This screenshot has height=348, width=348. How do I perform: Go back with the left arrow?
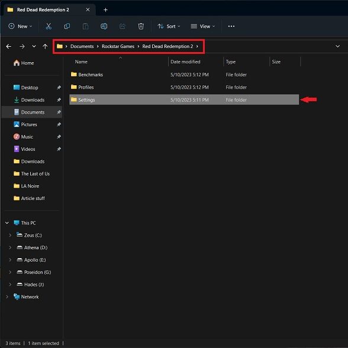point(9,46)
